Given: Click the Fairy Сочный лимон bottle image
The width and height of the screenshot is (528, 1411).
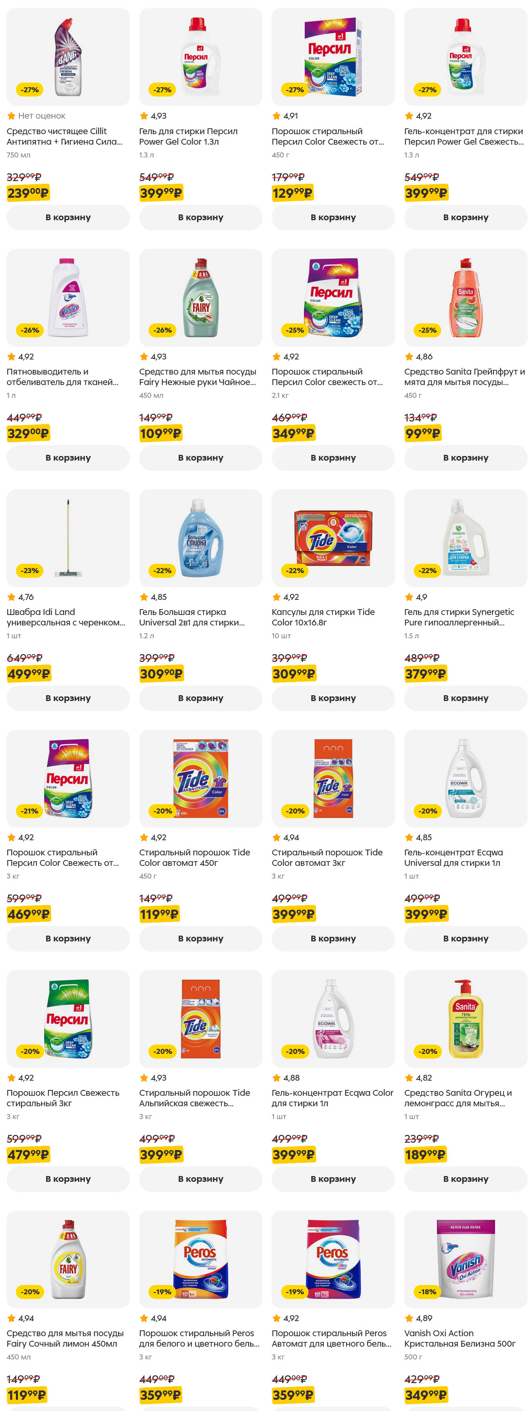Looking at the screenshot, I should [68, 1259].
